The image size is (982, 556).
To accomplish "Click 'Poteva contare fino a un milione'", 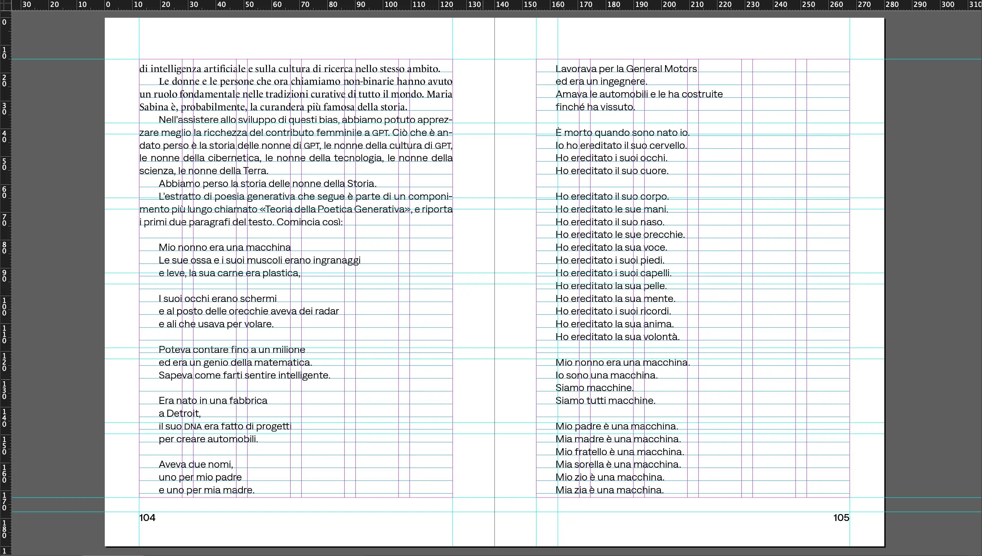I will click(232, 349).
